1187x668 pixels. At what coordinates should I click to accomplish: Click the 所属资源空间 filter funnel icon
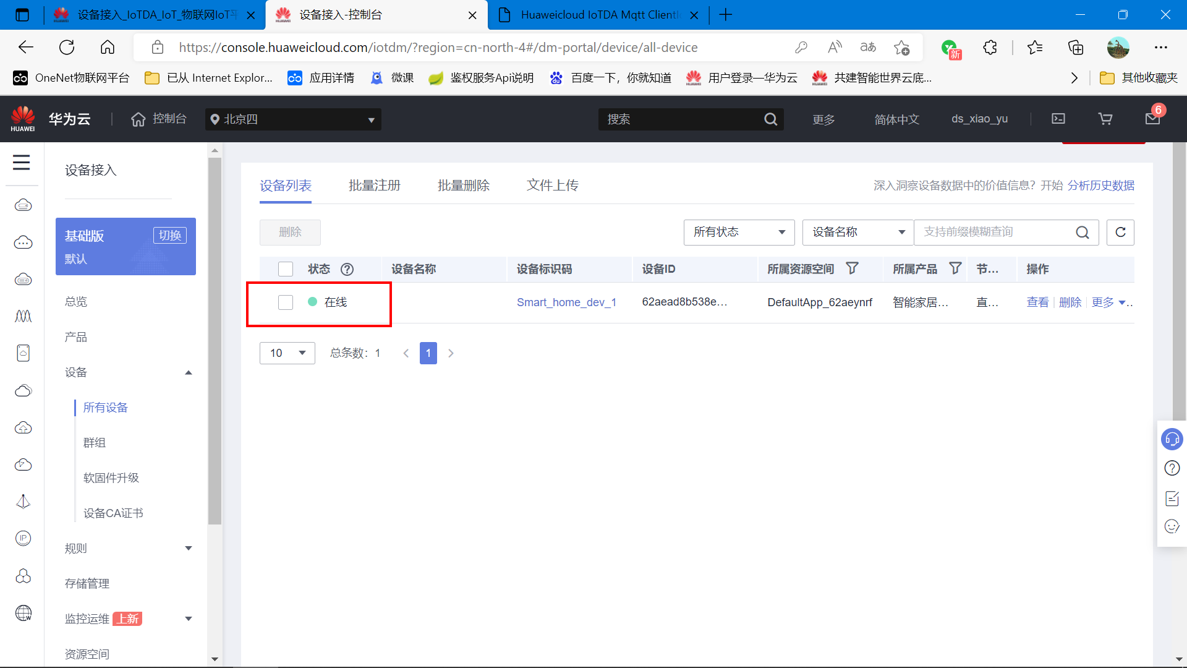pos(852,268)
